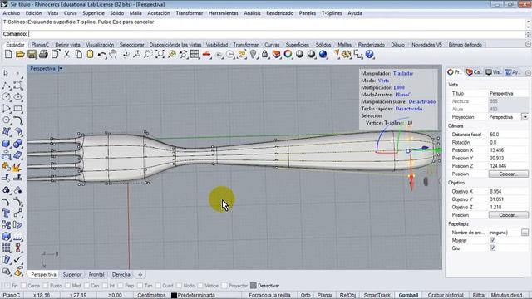The image size is (532, 299).
Task: Open the color wheel Object Properties icon
Action: (288, 54)
